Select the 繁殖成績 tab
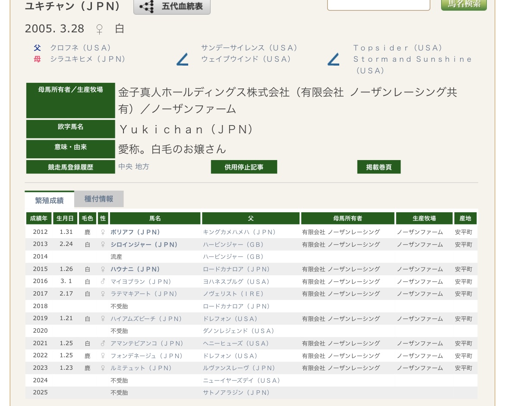The width and height of the screenshot is (505, 406). click(x=49, y=200)
